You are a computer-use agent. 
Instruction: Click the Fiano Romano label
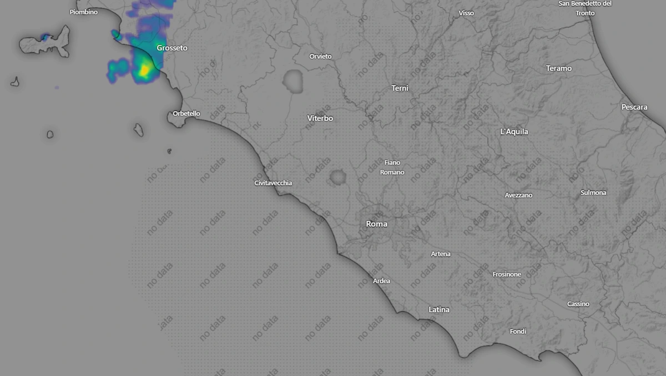point(392,167)
